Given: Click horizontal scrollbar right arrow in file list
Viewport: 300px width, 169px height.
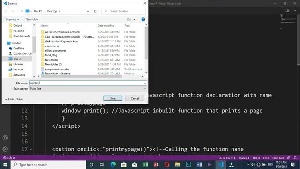Looking at the screenshot, I should (x=142, y=76).
